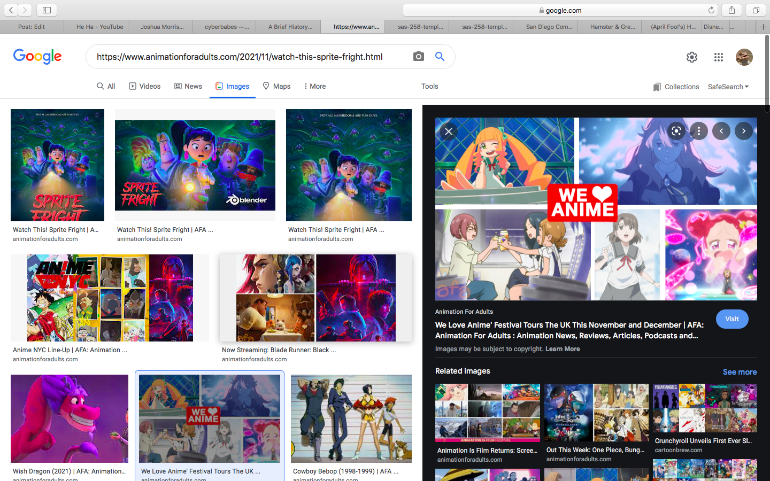
Task: Search by image camera icon
Action: point(419,57)
